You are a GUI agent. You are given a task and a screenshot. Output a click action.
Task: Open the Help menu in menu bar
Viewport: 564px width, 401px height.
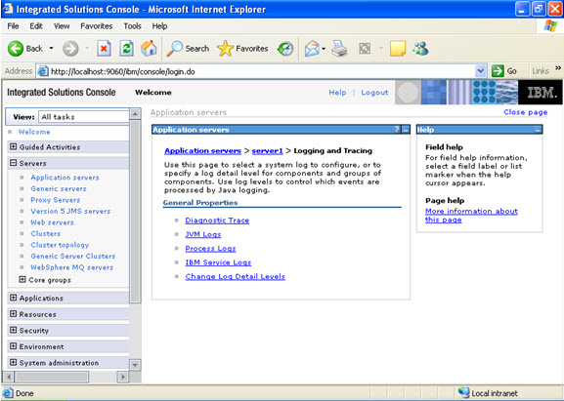tap(159, 26)
